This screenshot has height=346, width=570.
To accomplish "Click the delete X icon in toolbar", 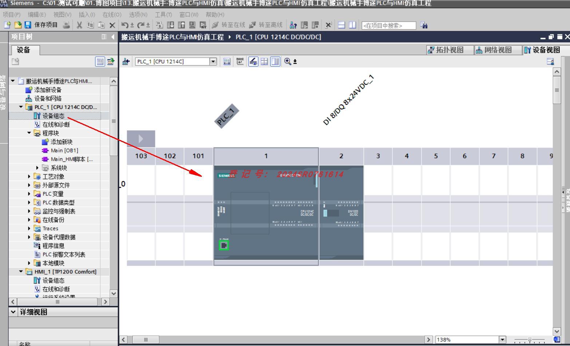I will click(x=112, y=25).
